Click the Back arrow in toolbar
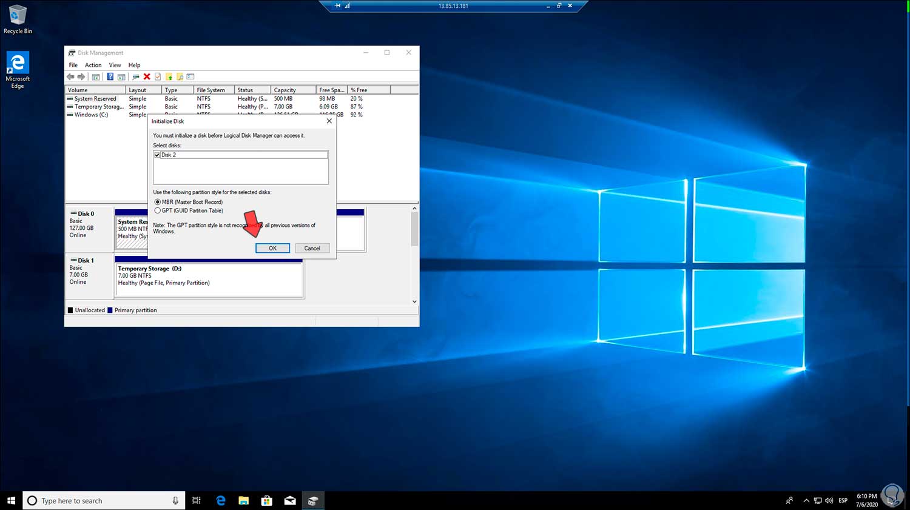 [70, 77]
